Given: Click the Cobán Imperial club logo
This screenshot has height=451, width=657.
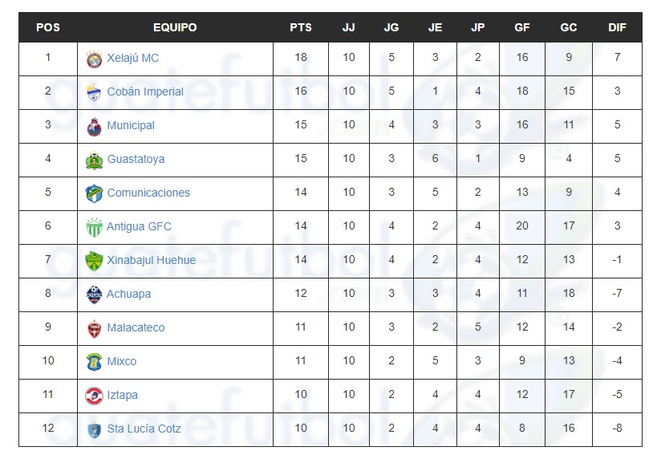Looking at the screenshot, I should pyautogui.click(x=94, y=92).
